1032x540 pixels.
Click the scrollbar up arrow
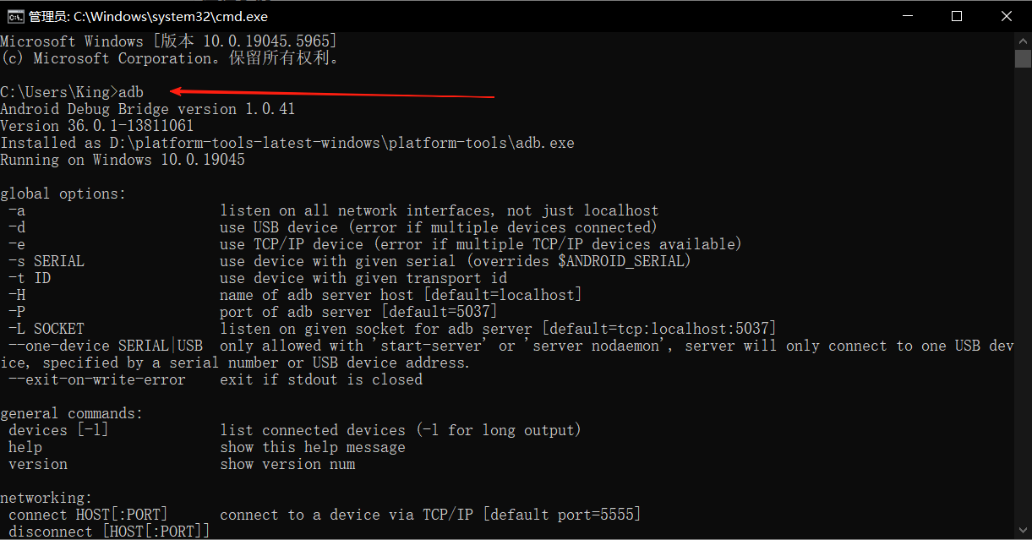pyautogui.click(x=1023, y=41)
